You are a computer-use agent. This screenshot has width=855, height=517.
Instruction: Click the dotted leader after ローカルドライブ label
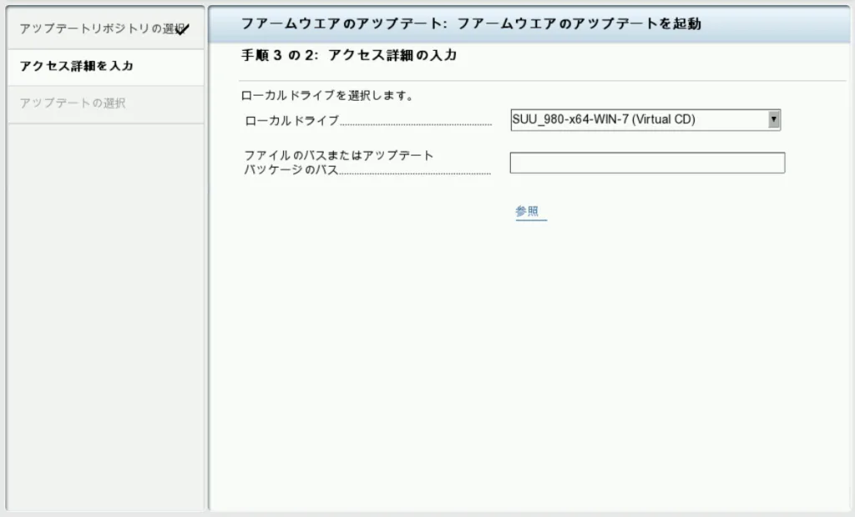click(416, 123)
